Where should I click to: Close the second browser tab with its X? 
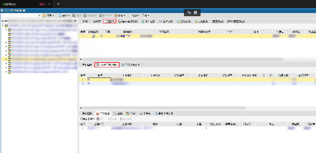[49, 4]
